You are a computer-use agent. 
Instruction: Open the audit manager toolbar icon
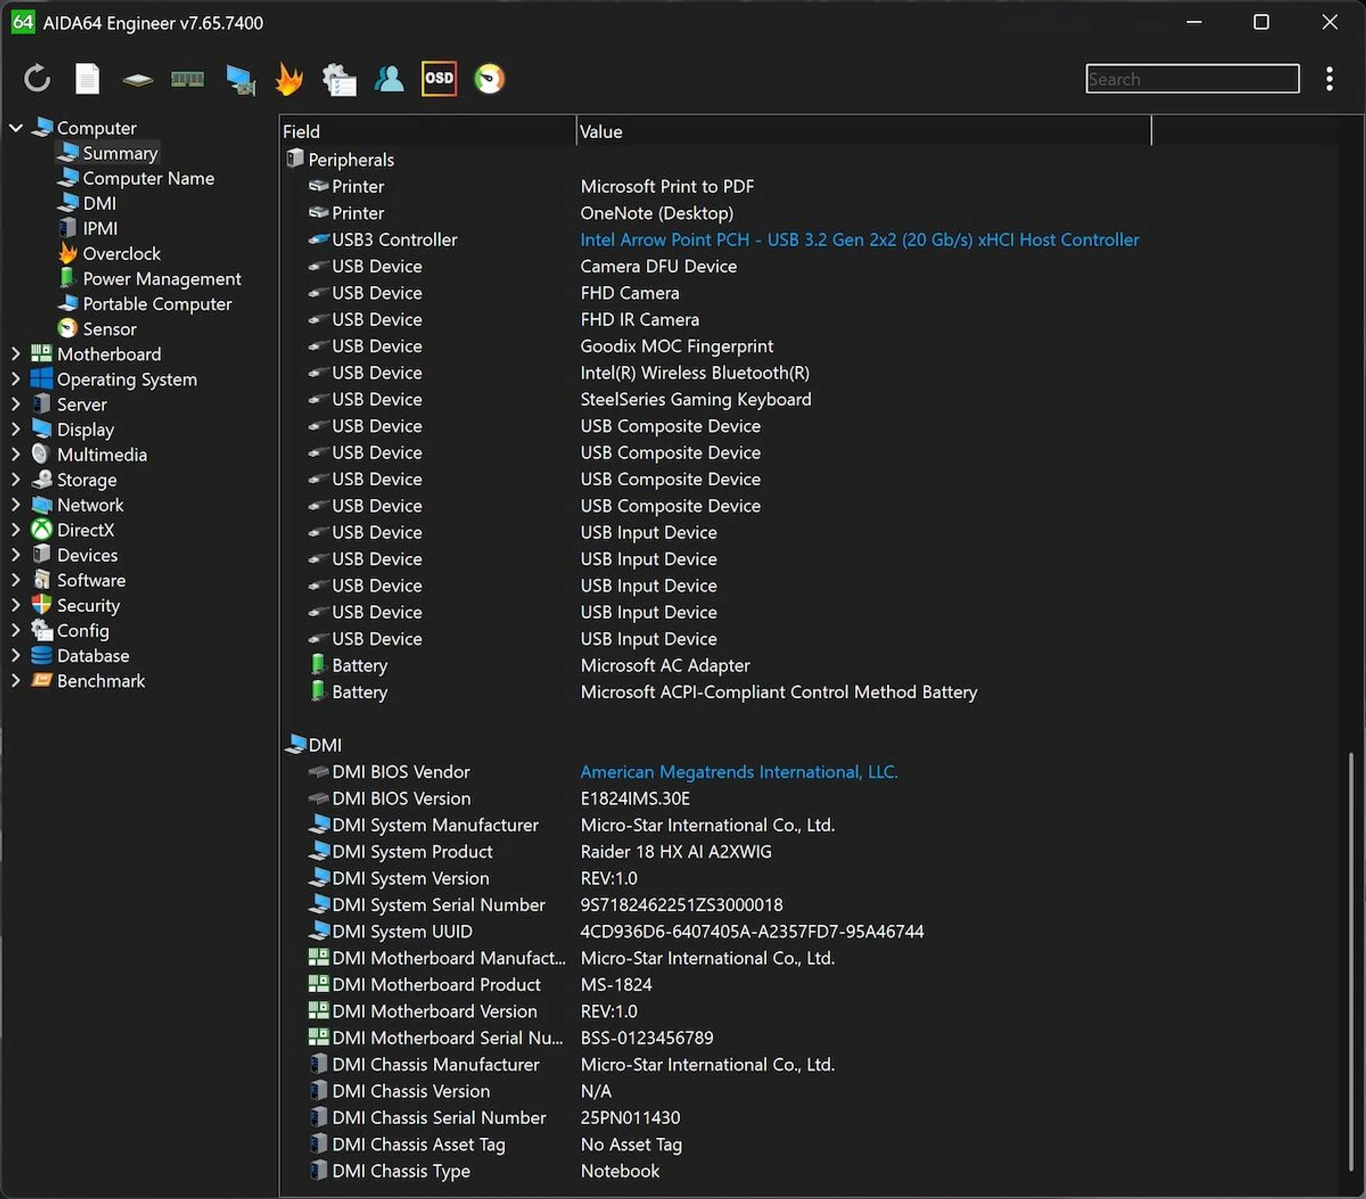pos(339,79)
